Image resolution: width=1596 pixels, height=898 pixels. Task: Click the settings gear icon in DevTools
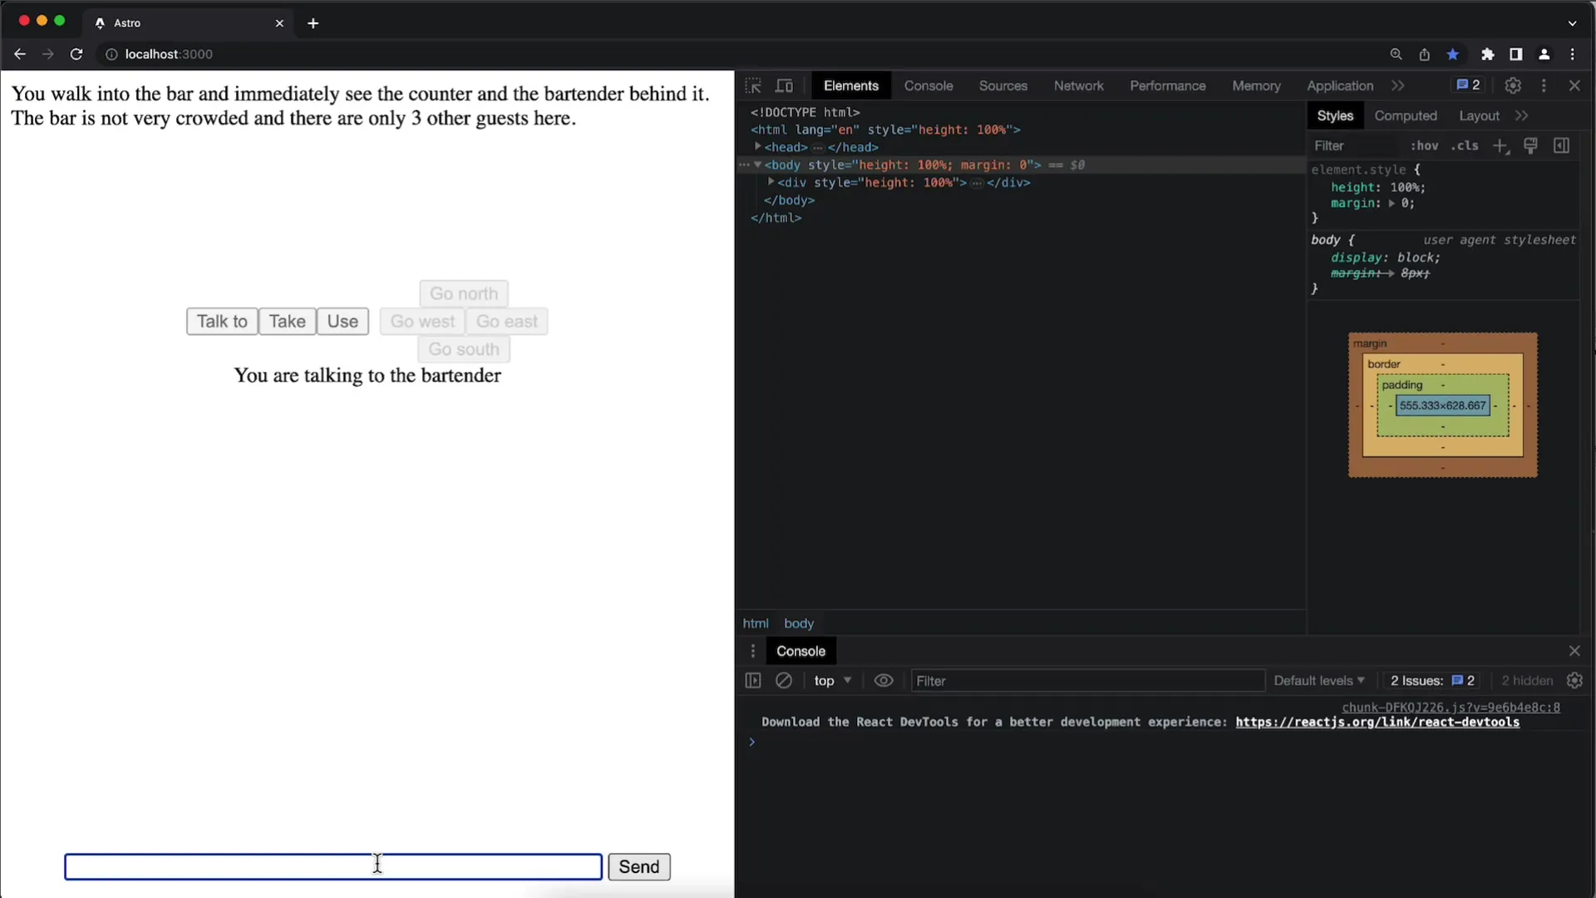1513,86
